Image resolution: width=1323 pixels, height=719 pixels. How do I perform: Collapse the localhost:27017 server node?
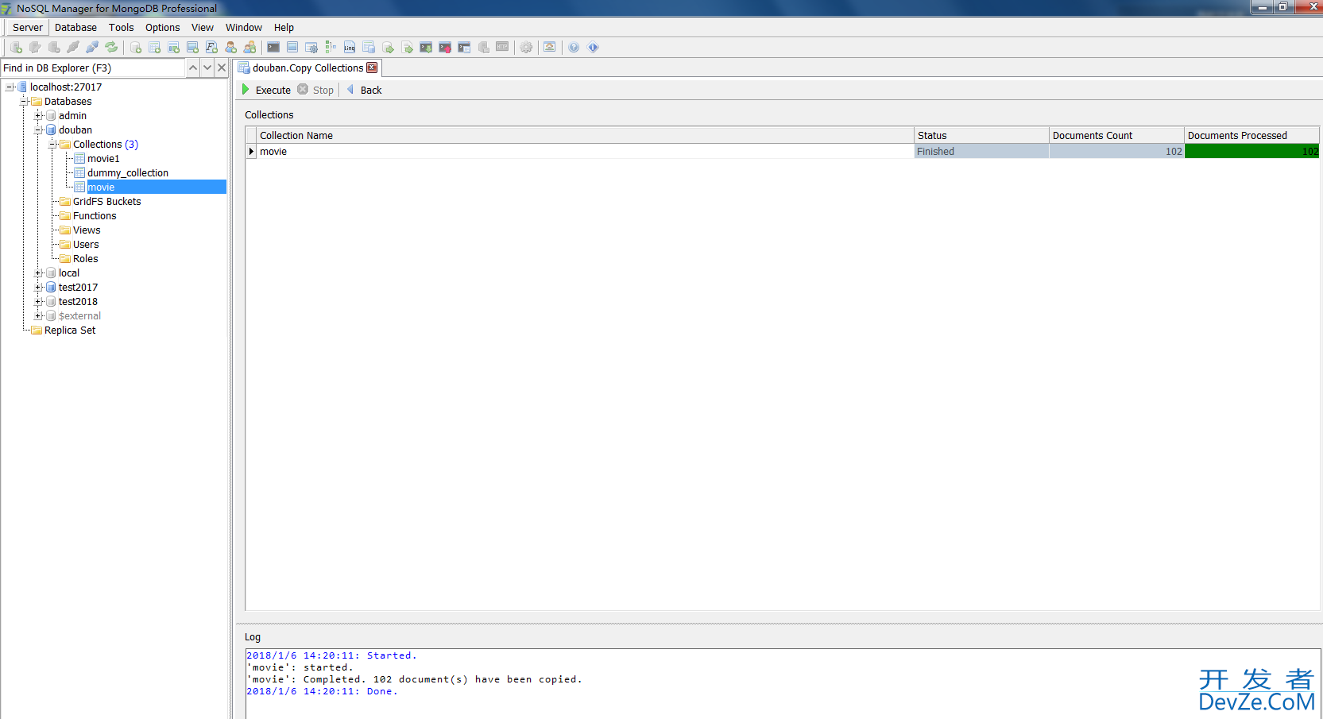click(10, 87)
